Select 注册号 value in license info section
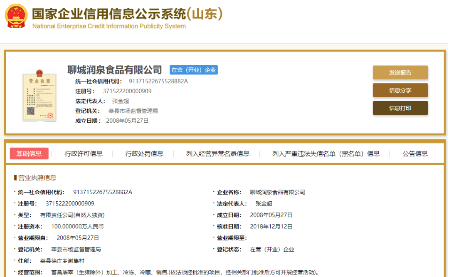Viewport: 449px width, 277px height. point(70,204)
